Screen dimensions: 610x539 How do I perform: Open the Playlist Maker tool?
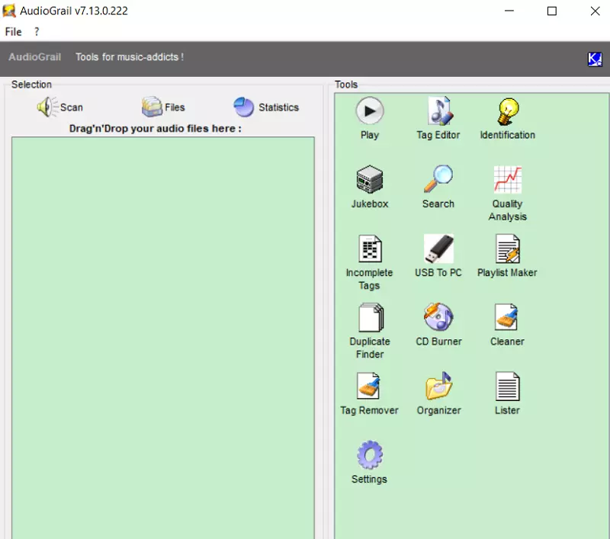tap(507, 249)
